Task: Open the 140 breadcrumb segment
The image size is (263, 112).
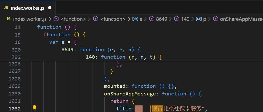Action: [x=185, y=19]
